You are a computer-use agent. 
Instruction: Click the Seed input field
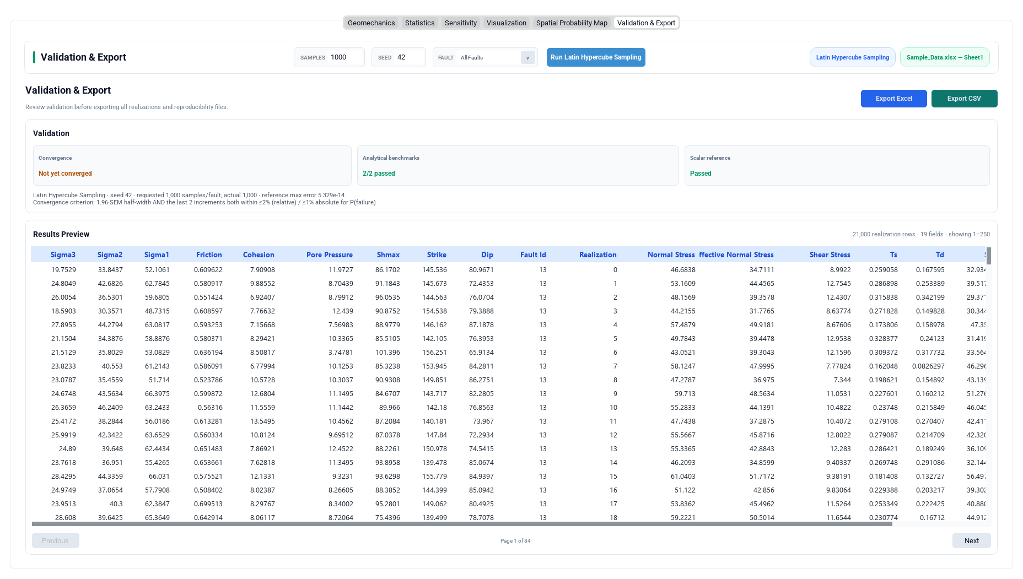[x=409, y=57]
